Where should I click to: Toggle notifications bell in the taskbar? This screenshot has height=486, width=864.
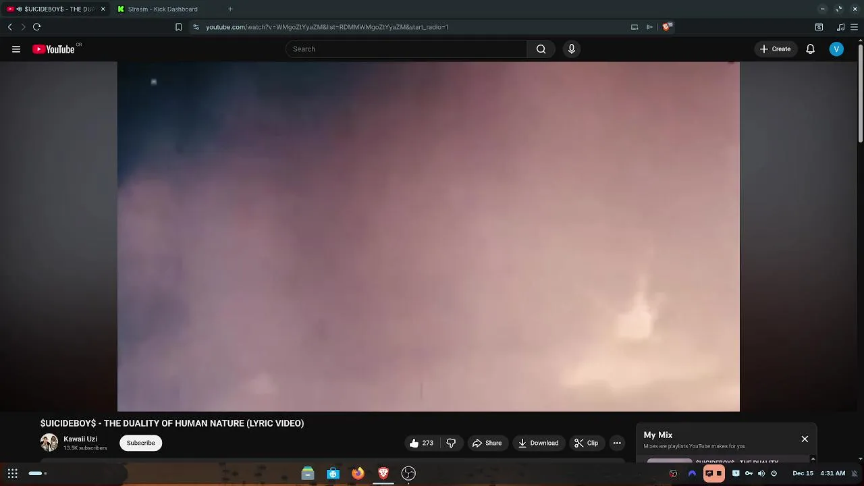click(x=855, y=473)
